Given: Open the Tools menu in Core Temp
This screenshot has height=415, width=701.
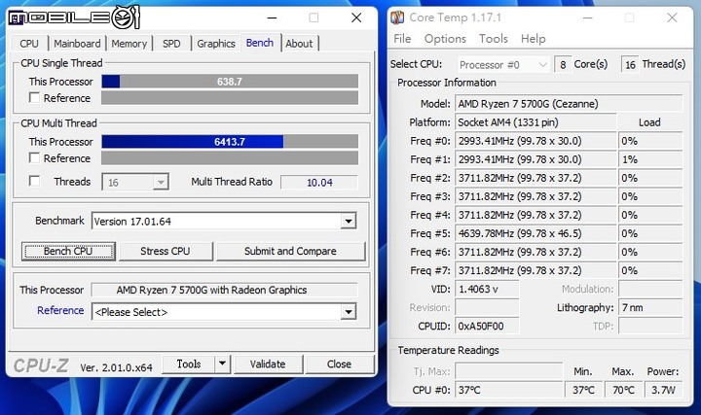Looking at the screenshot, I should (494, 39).
